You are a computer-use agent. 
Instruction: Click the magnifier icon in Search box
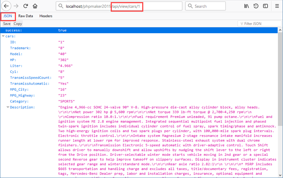click(190, 6)
